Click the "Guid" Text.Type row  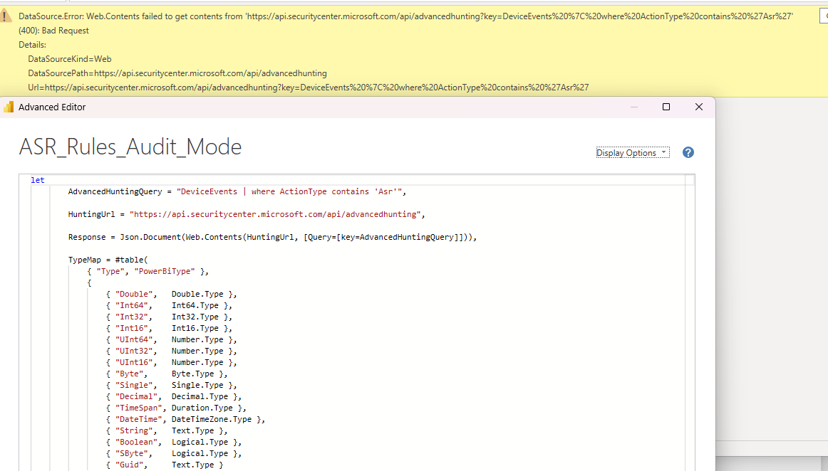pos(165,465)
